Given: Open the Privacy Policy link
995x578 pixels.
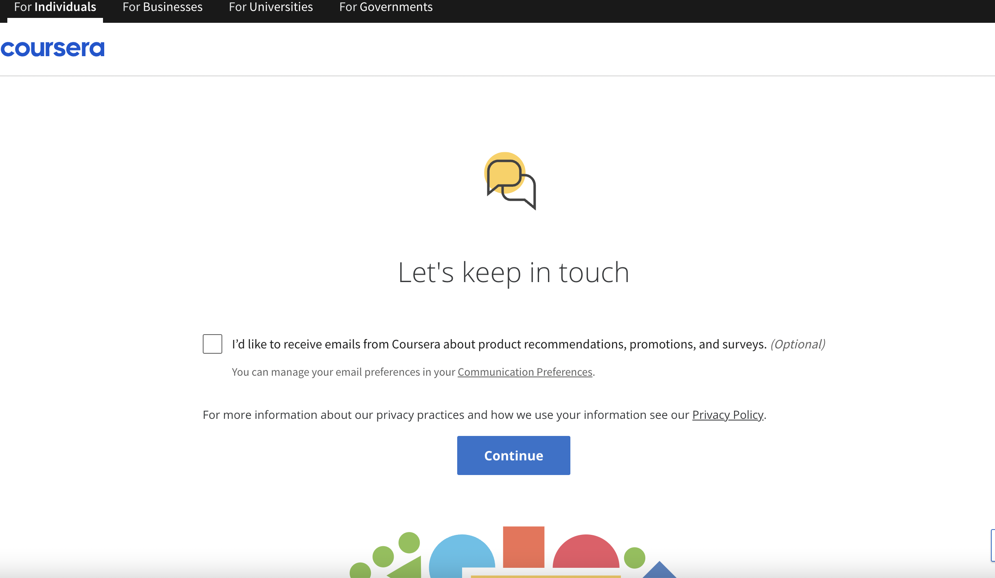Looking at the screenshot, I should [x=728, y=415].
